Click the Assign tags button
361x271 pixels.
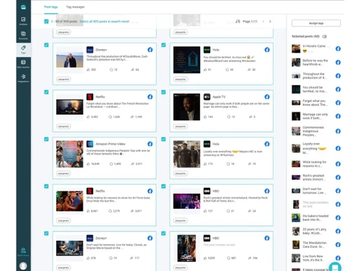pyautogui.click(x=316, y=23)
